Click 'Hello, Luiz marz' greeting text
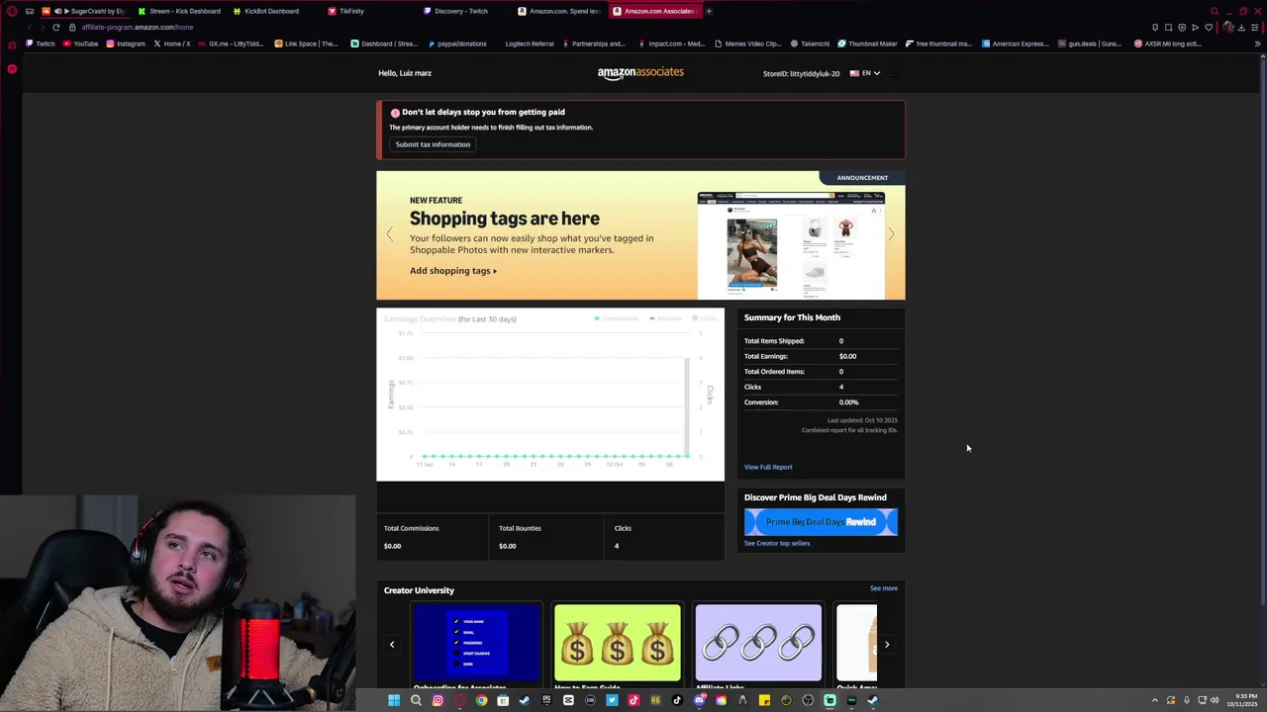Screen dimensions: 1267x712 [405, 73]
